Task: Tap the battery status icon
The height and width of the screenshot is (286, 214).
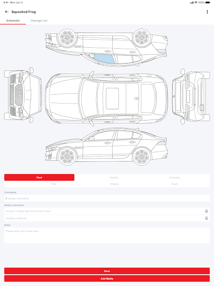Action: [208, 3]
